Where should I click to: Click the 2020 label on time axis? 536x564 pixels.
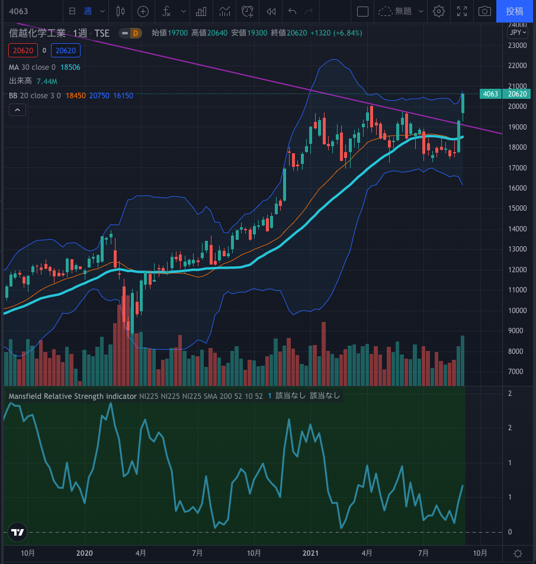coord(85,553)
